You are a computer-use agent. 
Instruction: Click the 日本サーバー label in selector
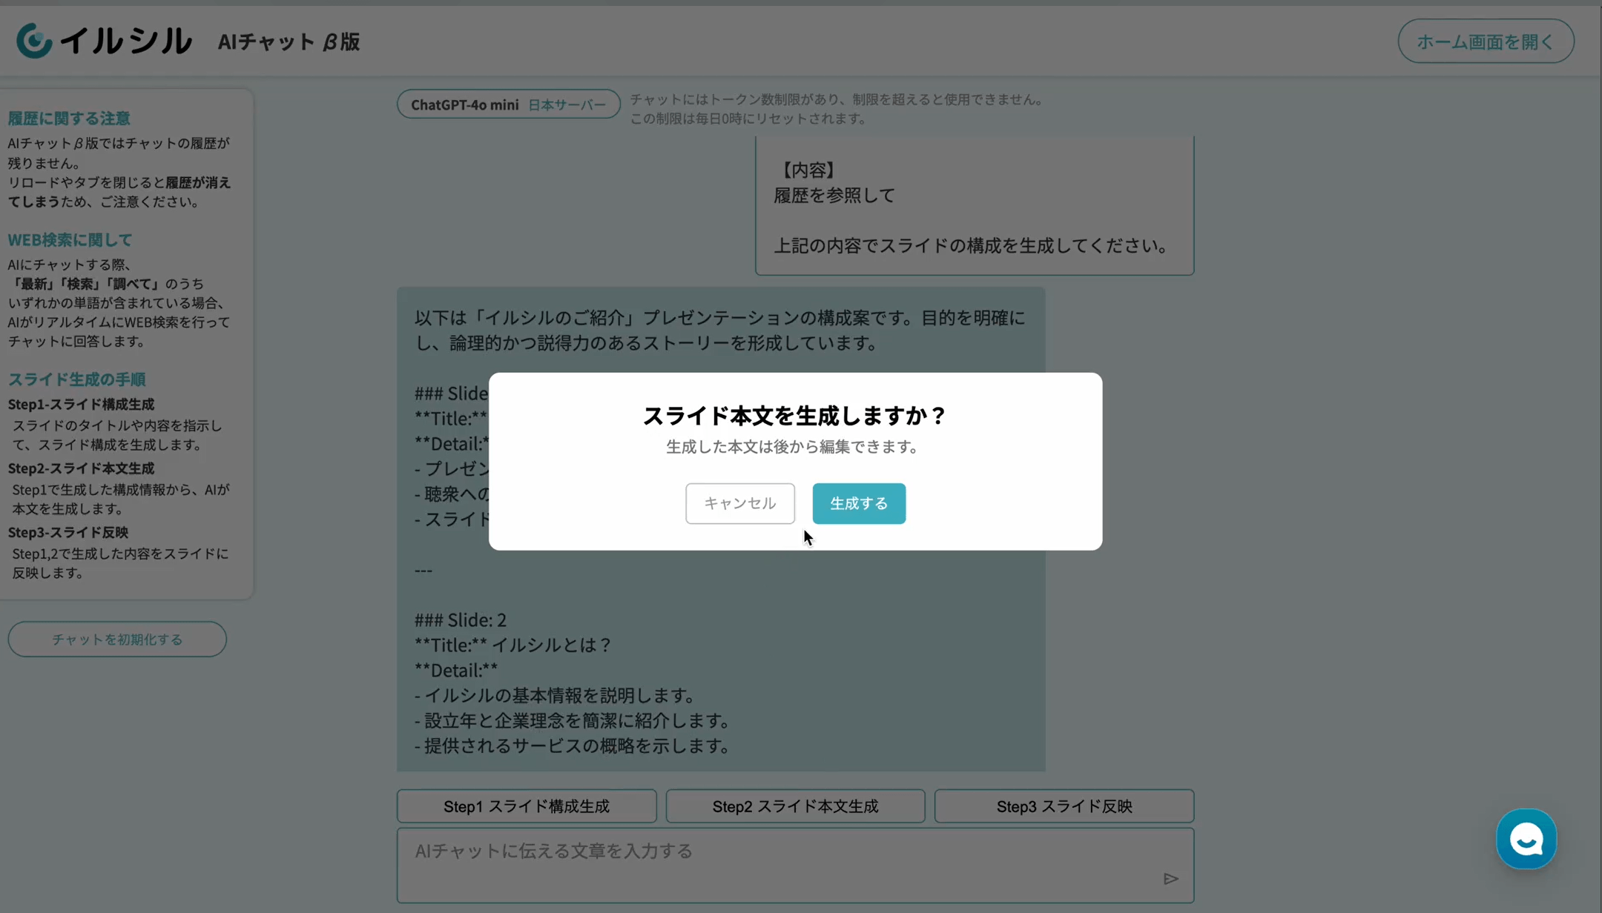pos(567,104)
